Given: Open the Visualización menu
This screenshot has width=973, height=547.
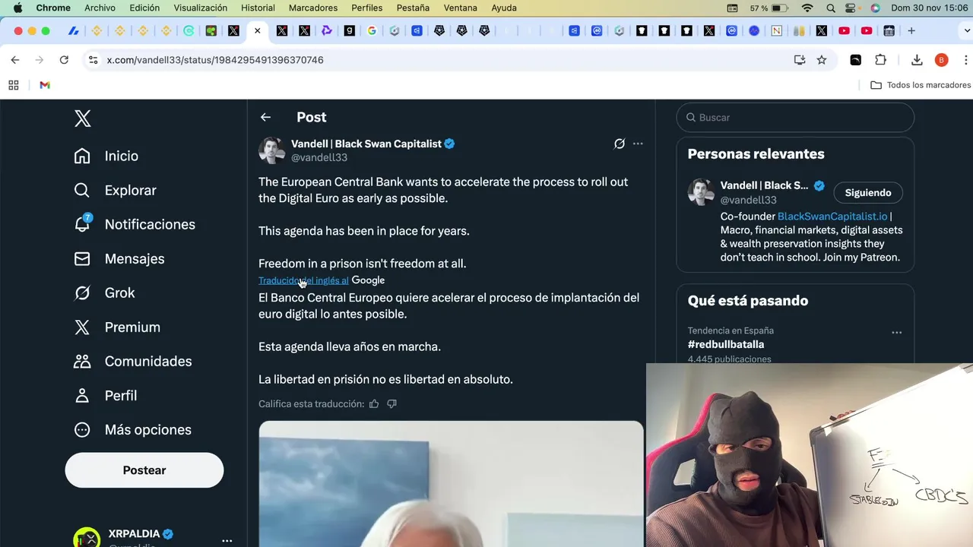Looking at the screenshot, I should (x=200, y=8).
